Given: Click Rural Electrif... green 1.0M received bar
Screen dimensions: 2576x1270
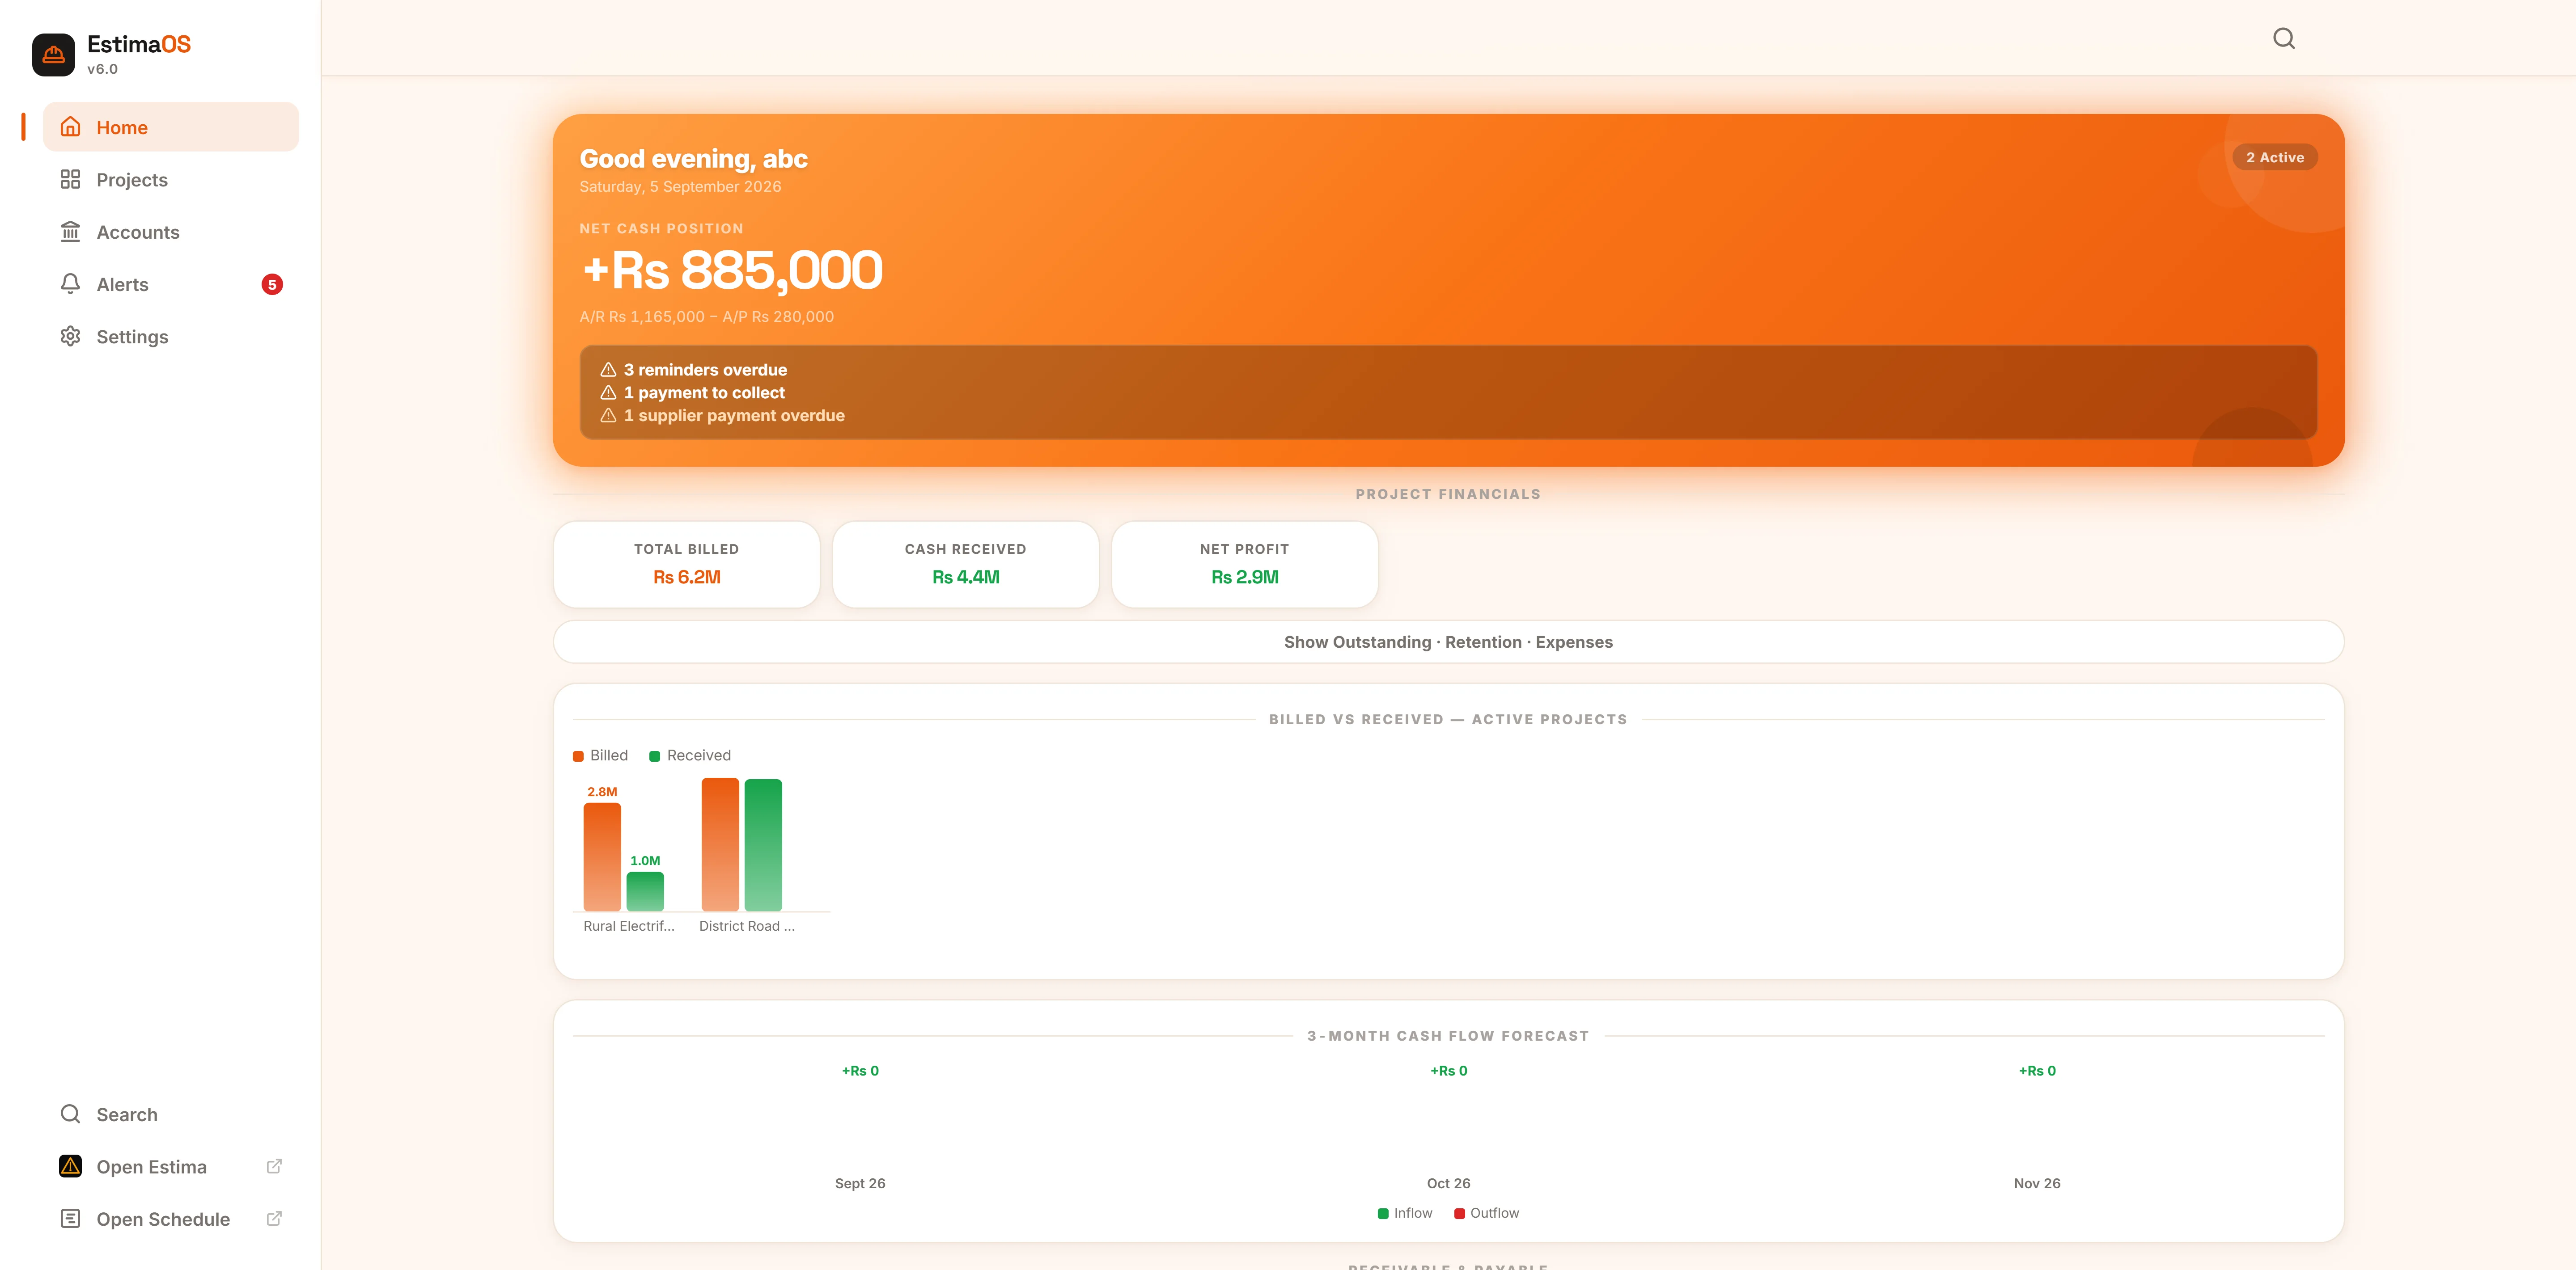Looking at the screenshot, I should tap(645, 891).
